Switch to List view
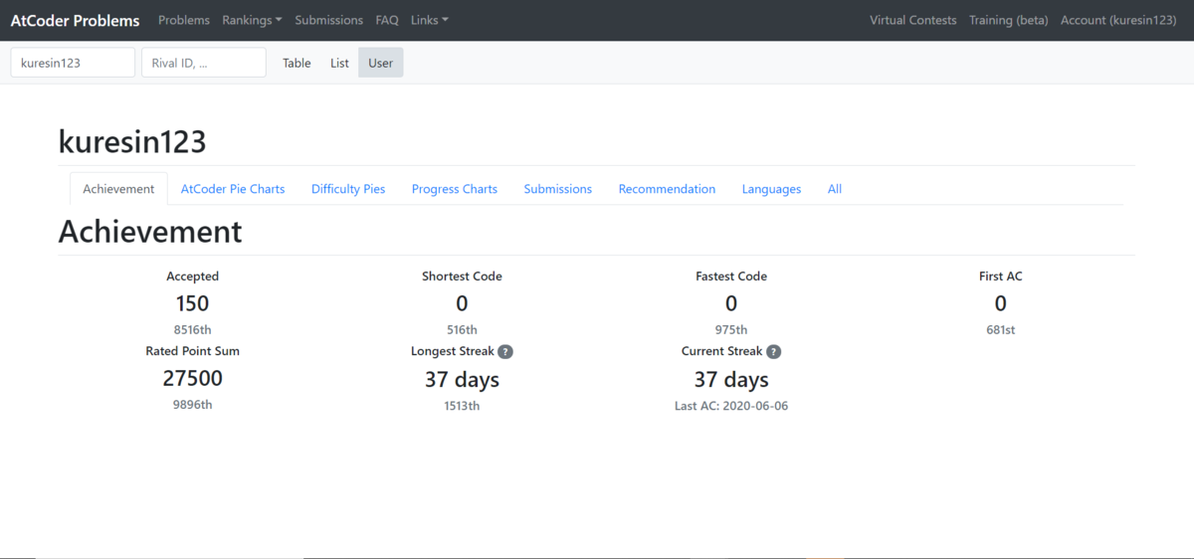This screenshot has height=559, width=1194. tap(339, 63)
